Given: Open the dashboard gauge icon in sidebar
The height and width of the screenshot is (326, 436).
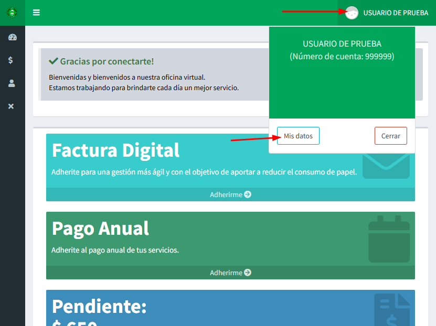Looking at the screenshot, I should coord(12,37).
